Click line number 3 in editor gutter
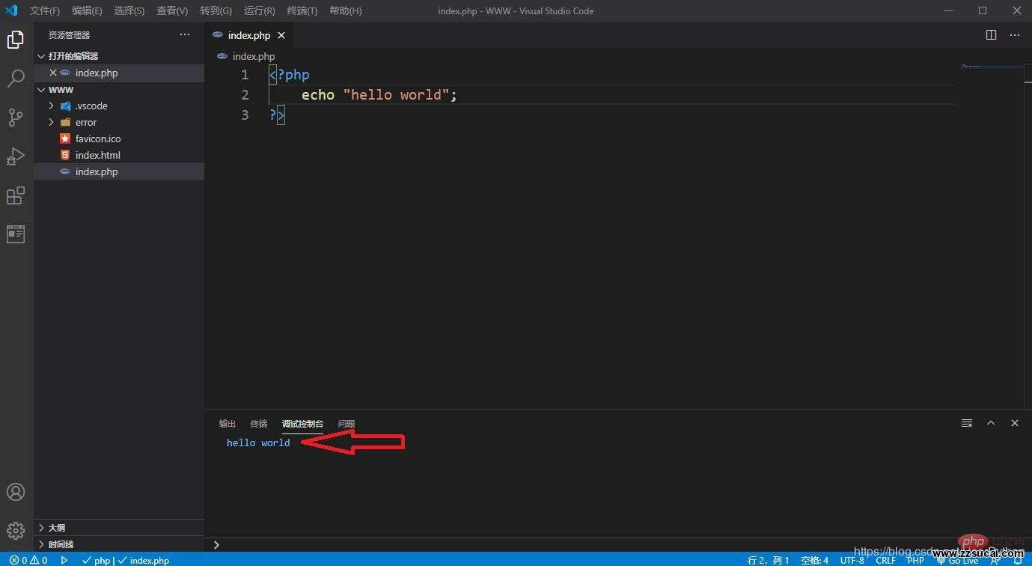This screenshot has height=566, width=1032. click(x=245, y=115)
